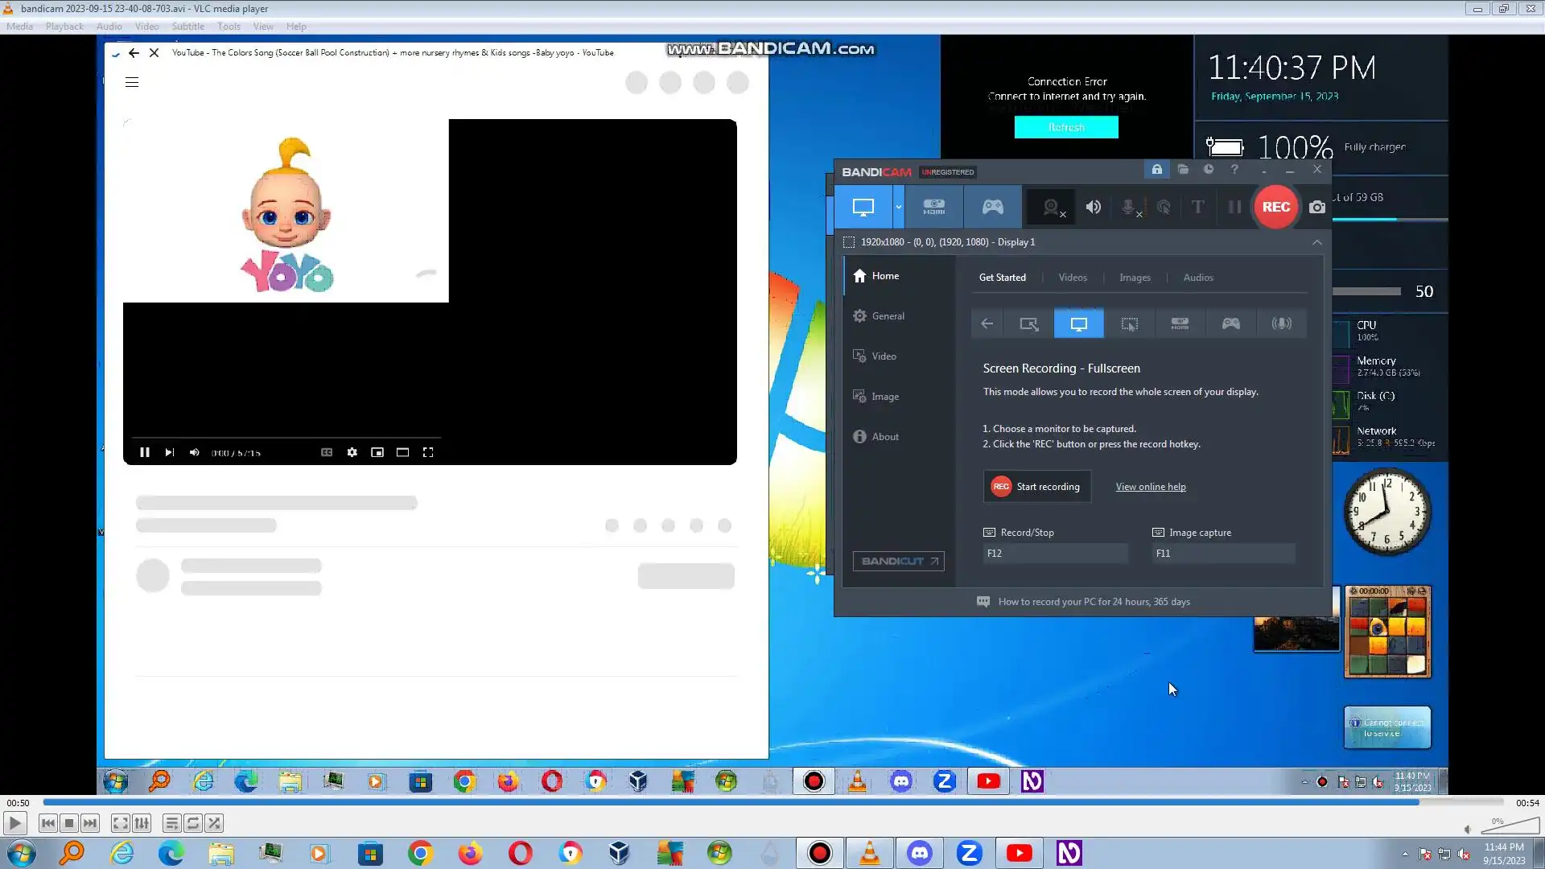Viewport: 1545px width, 869px height.
Task: Open the Media menu
Action: (19, 27)
